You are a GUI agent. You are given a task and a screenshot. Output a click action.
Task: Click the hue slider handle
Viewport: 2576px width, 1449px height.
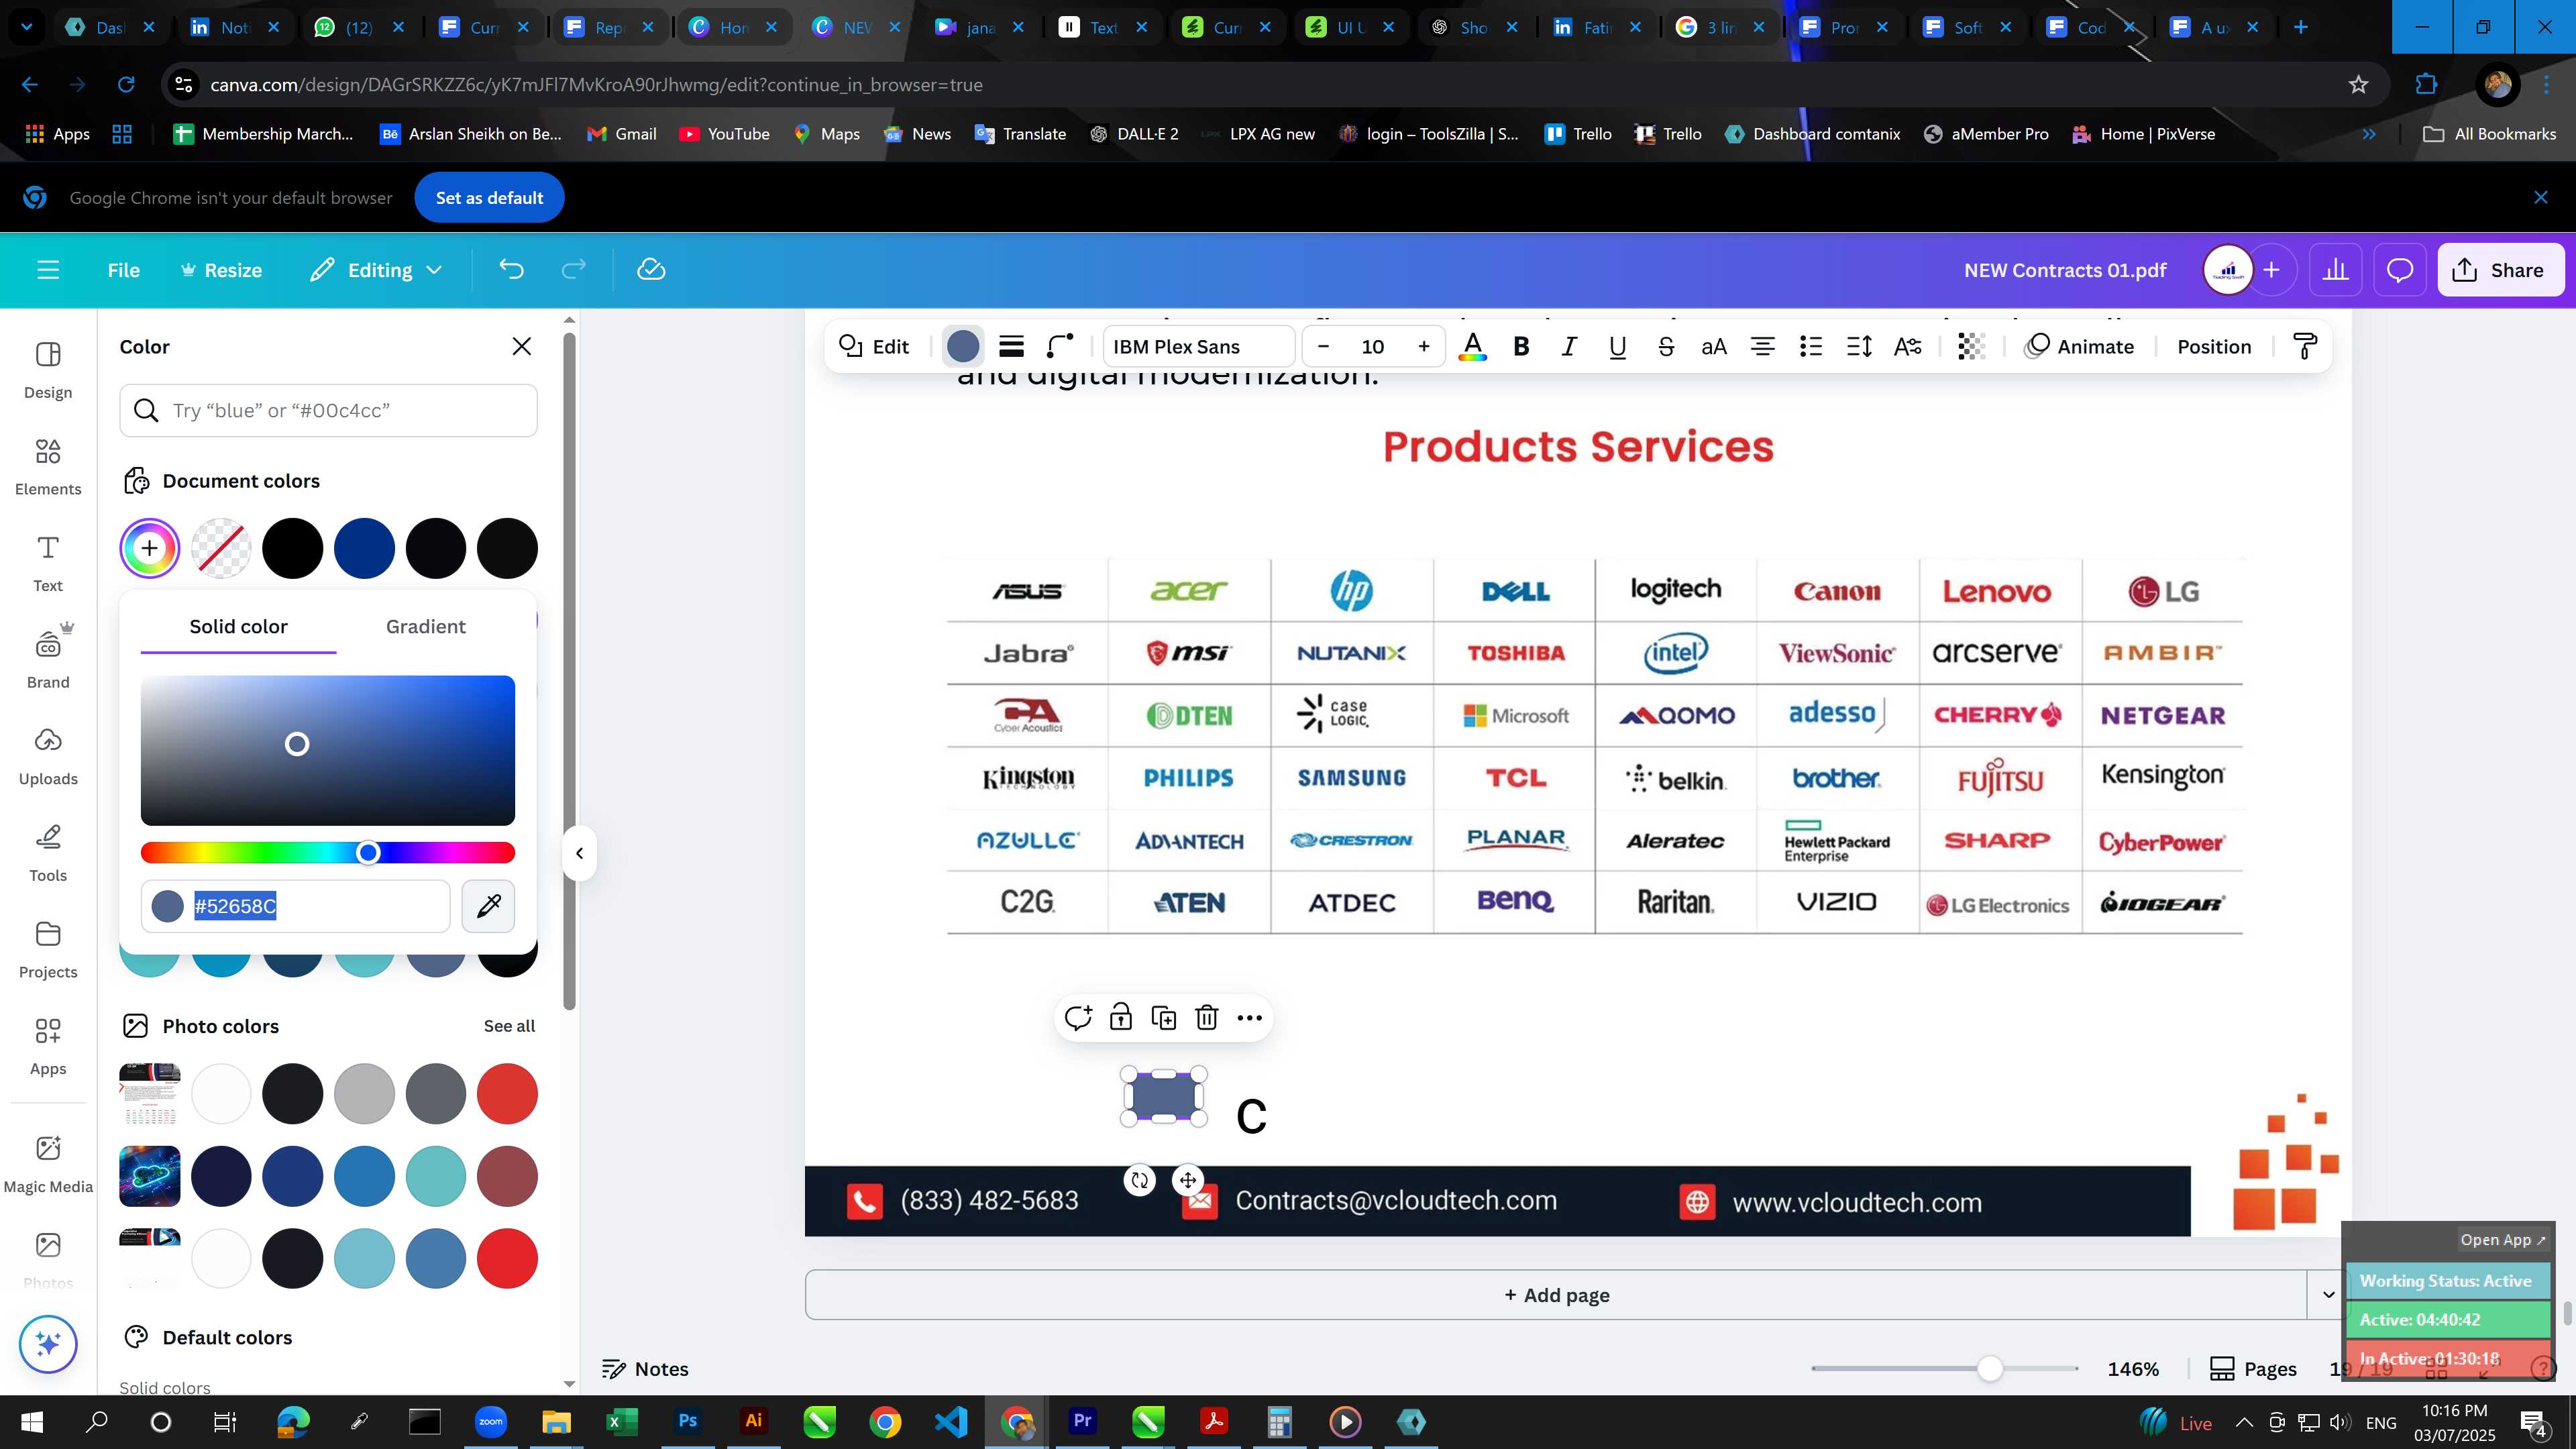click(368, 853)
